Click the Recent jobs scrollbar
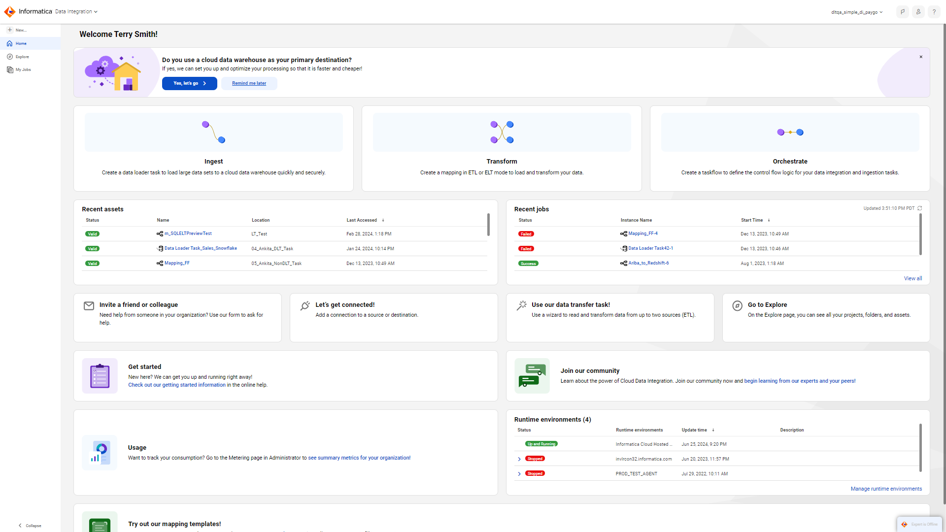Viewport: 946px width, 532px height. 920,234
